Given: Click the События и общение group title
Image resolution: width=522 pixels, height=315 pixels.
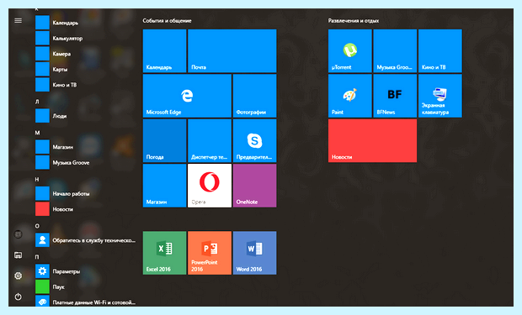Looking at the screenshot, I should tap(167, 21).
